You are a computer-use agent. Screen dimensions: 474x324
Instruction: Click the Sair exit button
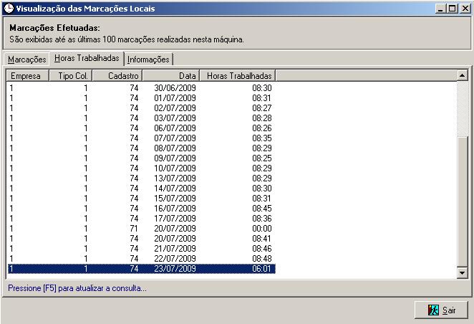pyautogui.click(x=441, y=310)
